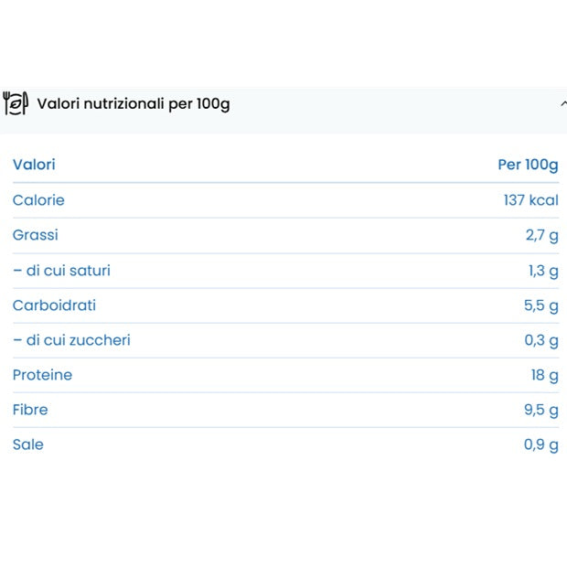Viewport: 567px width, 567px height.
Task: Select the "– di cui zuccheri" label
Action: coord(71,340)
